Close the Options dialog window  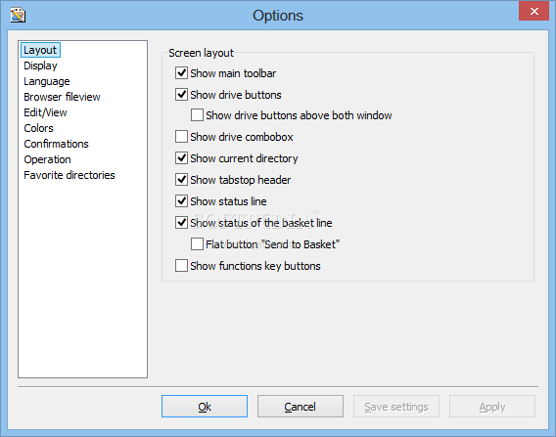coord(533,11)
